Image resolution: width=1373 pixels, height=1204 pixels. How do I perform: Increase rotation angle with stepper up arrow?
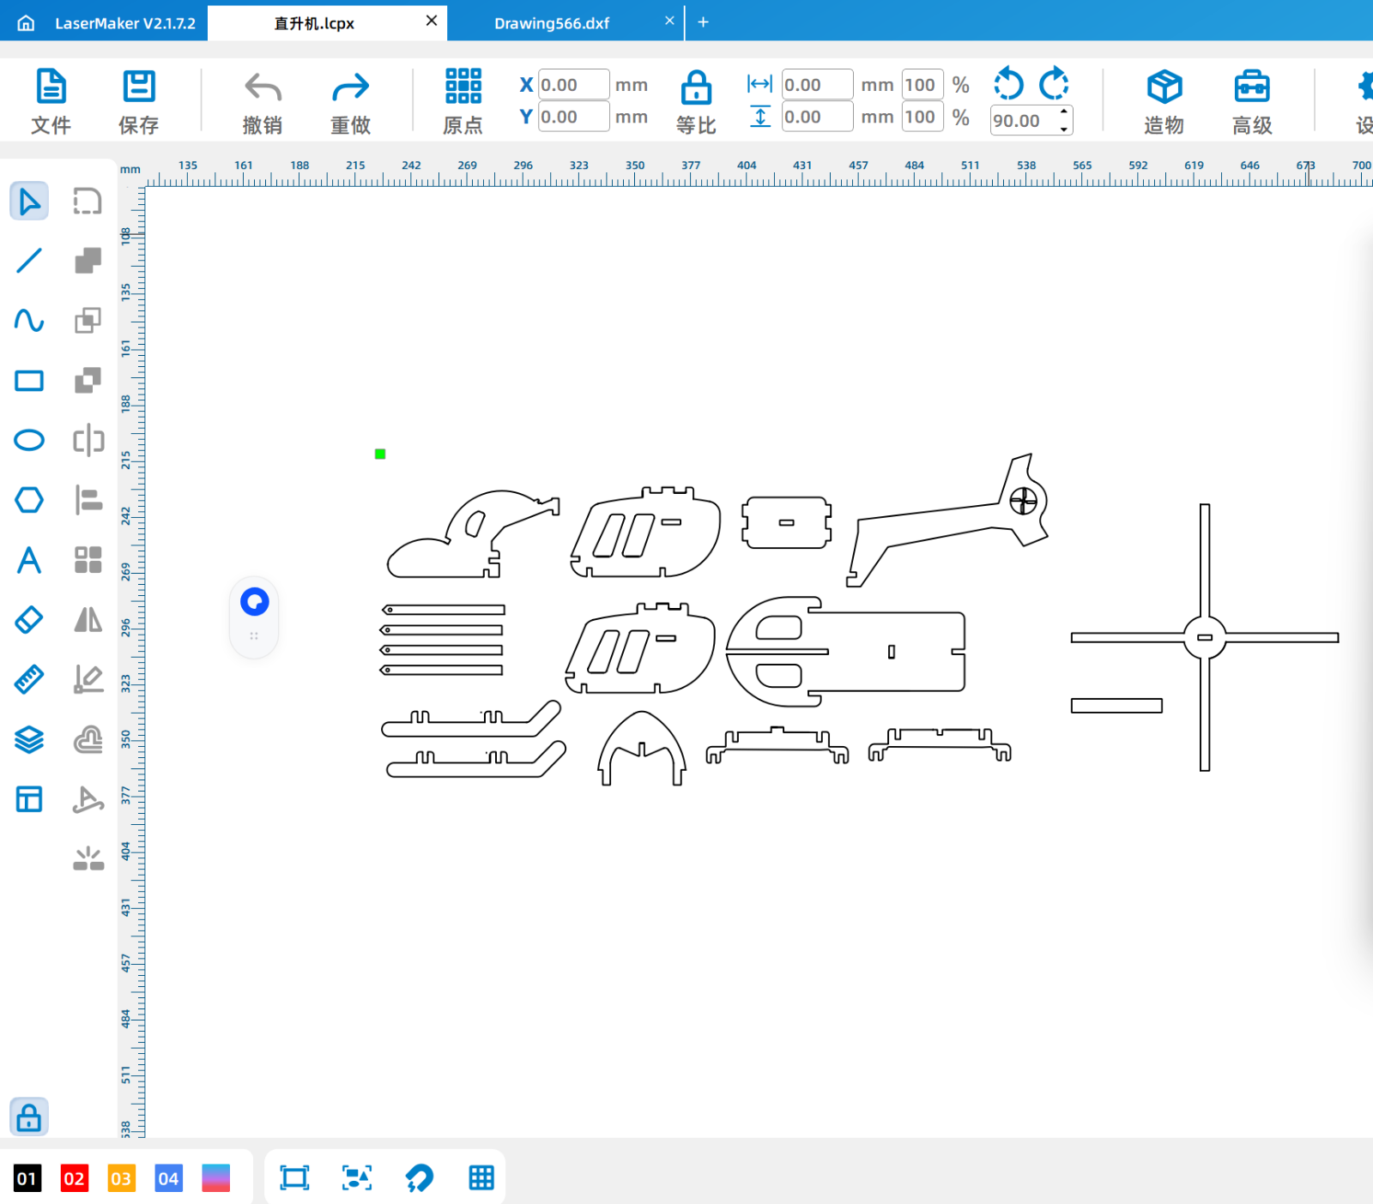click(x=1064, y=111)
